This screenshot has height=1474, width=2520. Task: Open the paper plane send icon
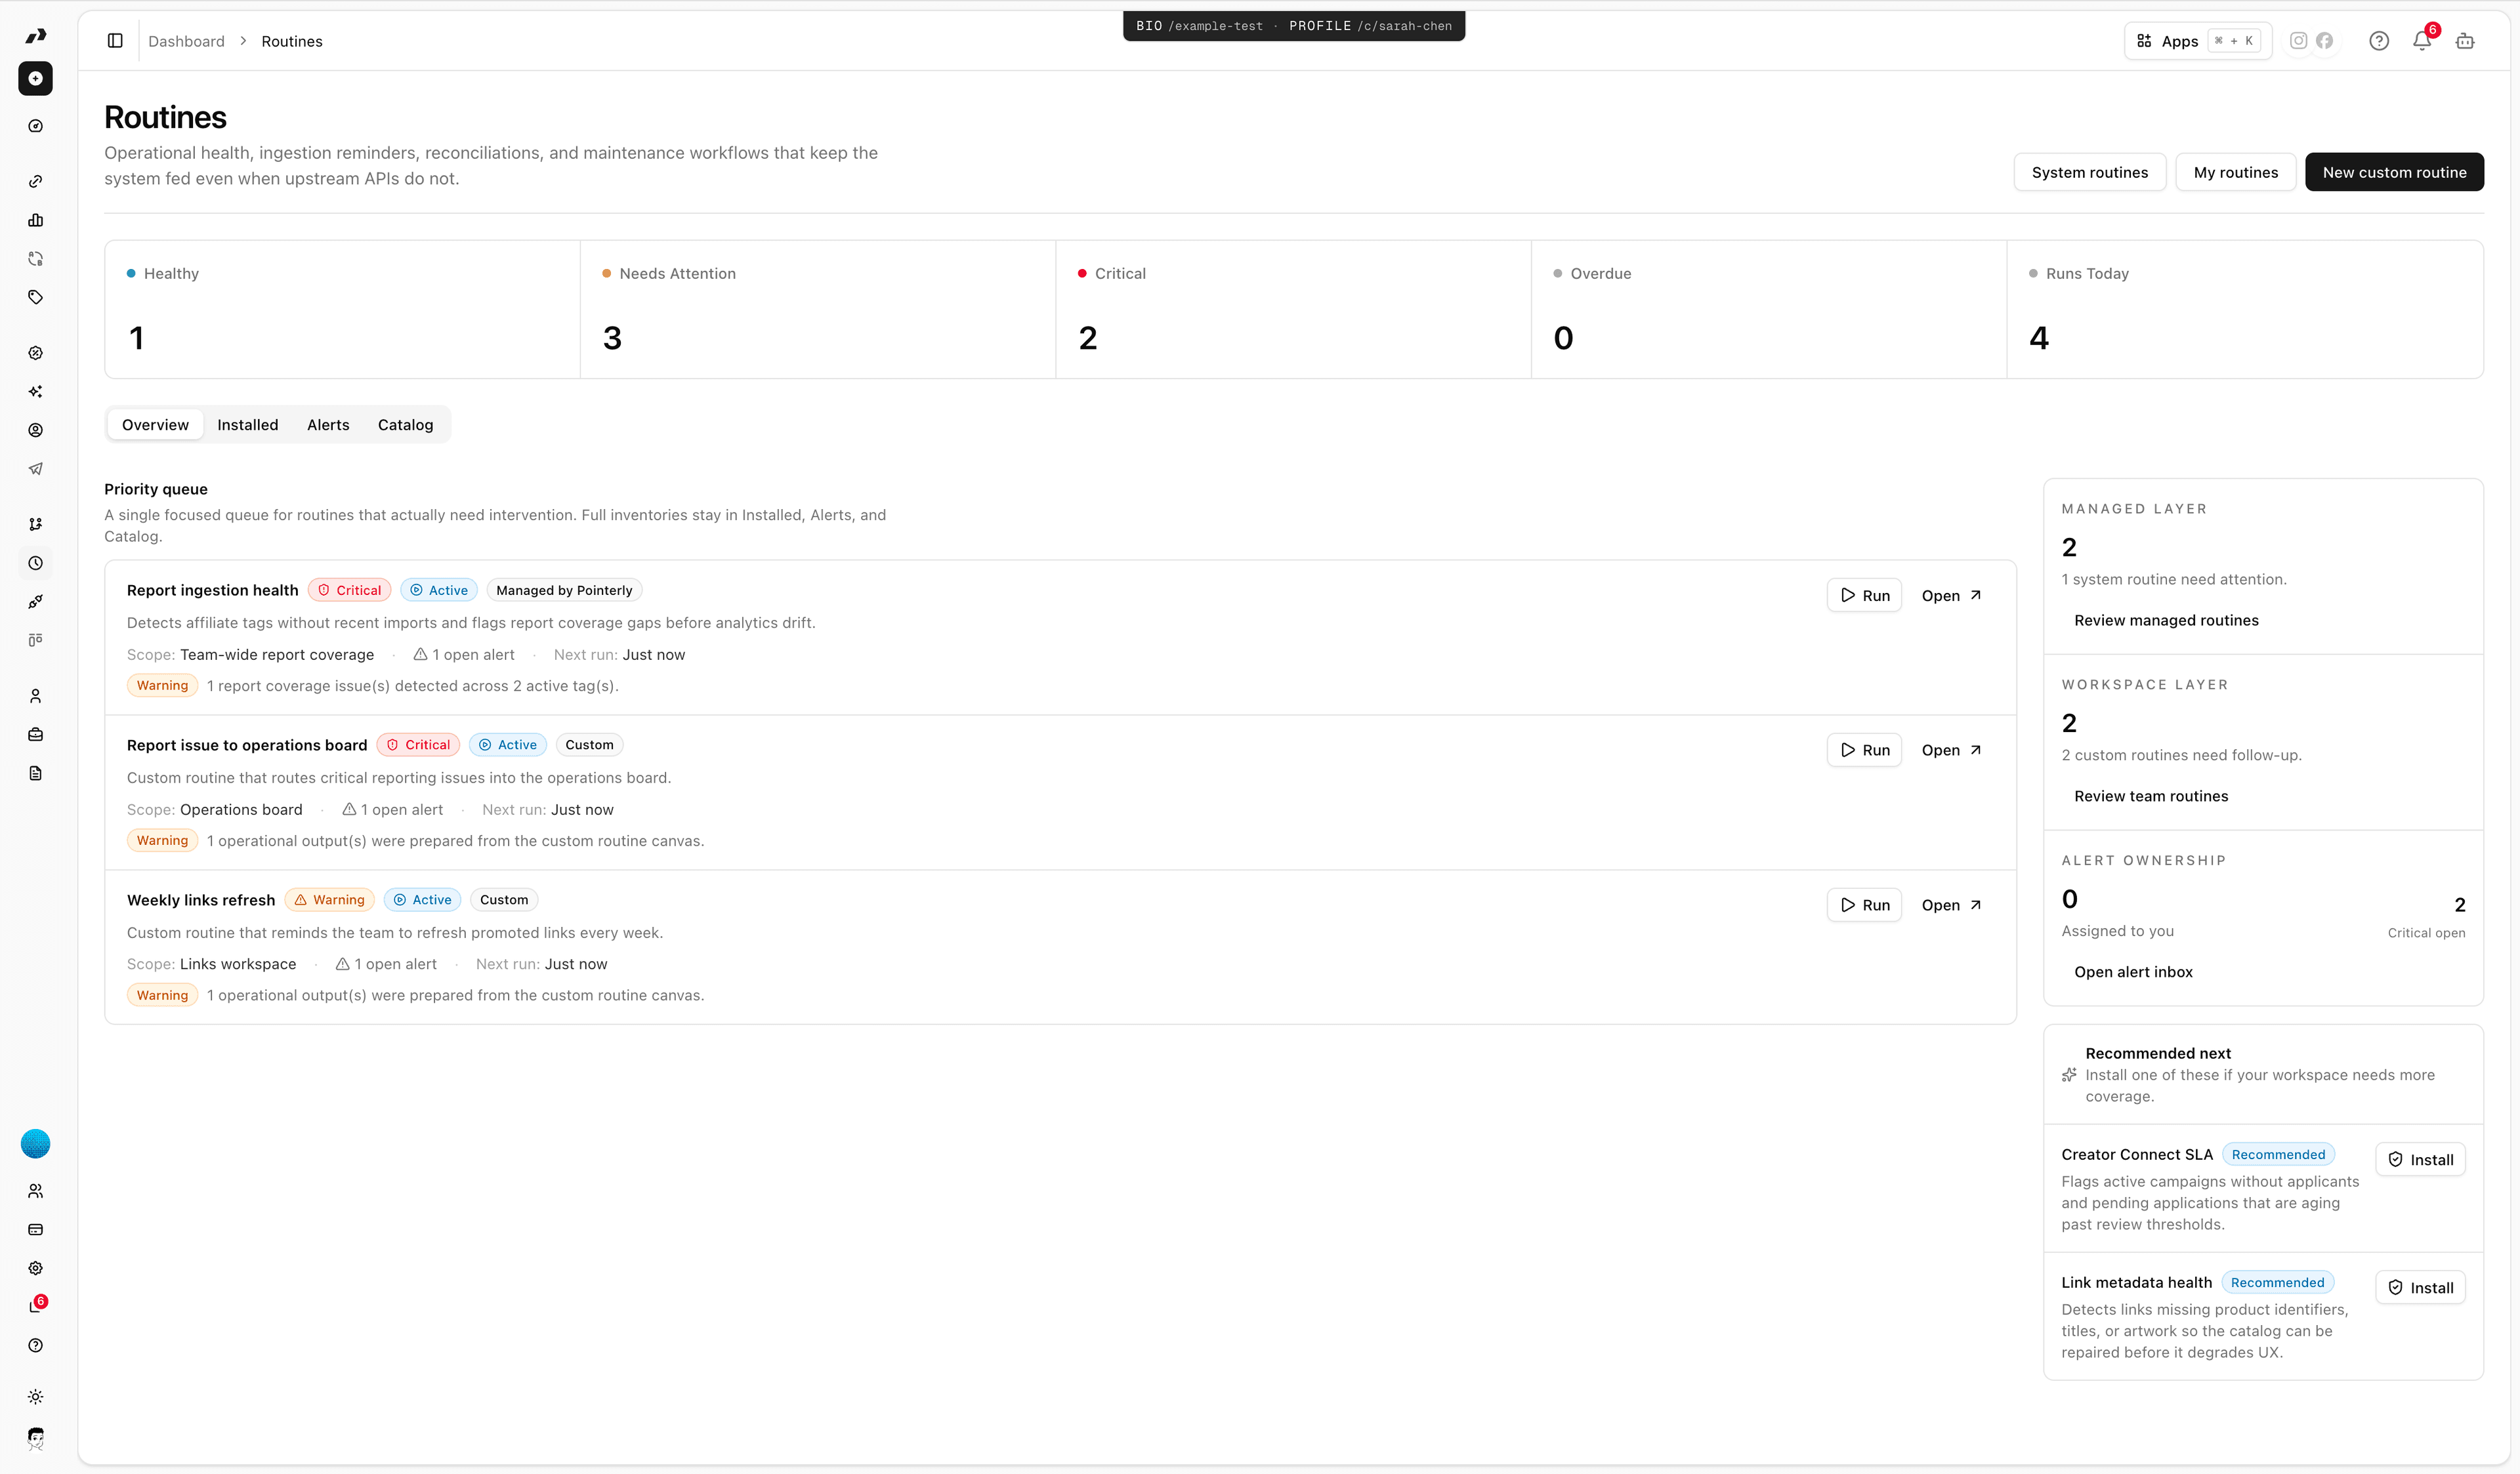35,468
